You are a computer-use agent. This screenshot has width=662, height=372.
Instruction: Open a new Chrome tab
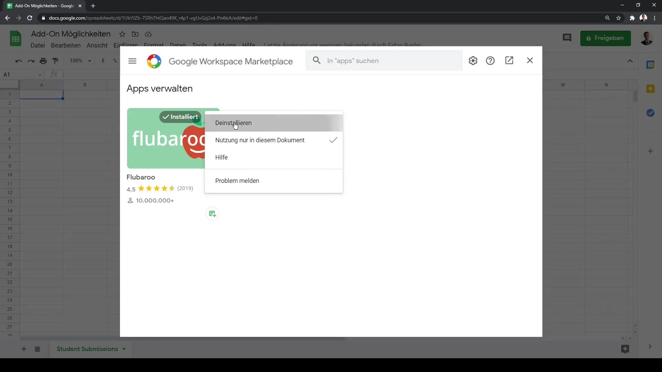[93, 6]
